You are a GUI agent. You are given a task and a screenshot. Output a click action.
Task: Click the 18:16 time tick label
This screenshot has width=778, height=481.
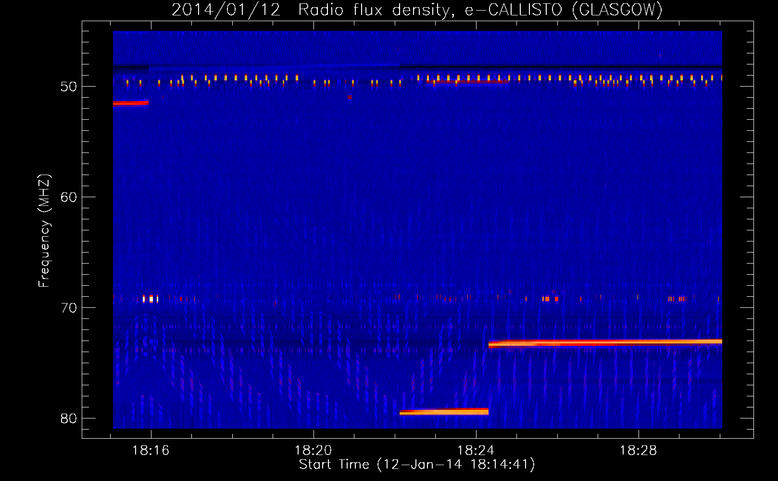tap(151, 451)
